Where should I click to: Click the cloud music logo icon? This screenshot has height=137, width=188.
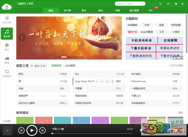click(x=7, y=7)
